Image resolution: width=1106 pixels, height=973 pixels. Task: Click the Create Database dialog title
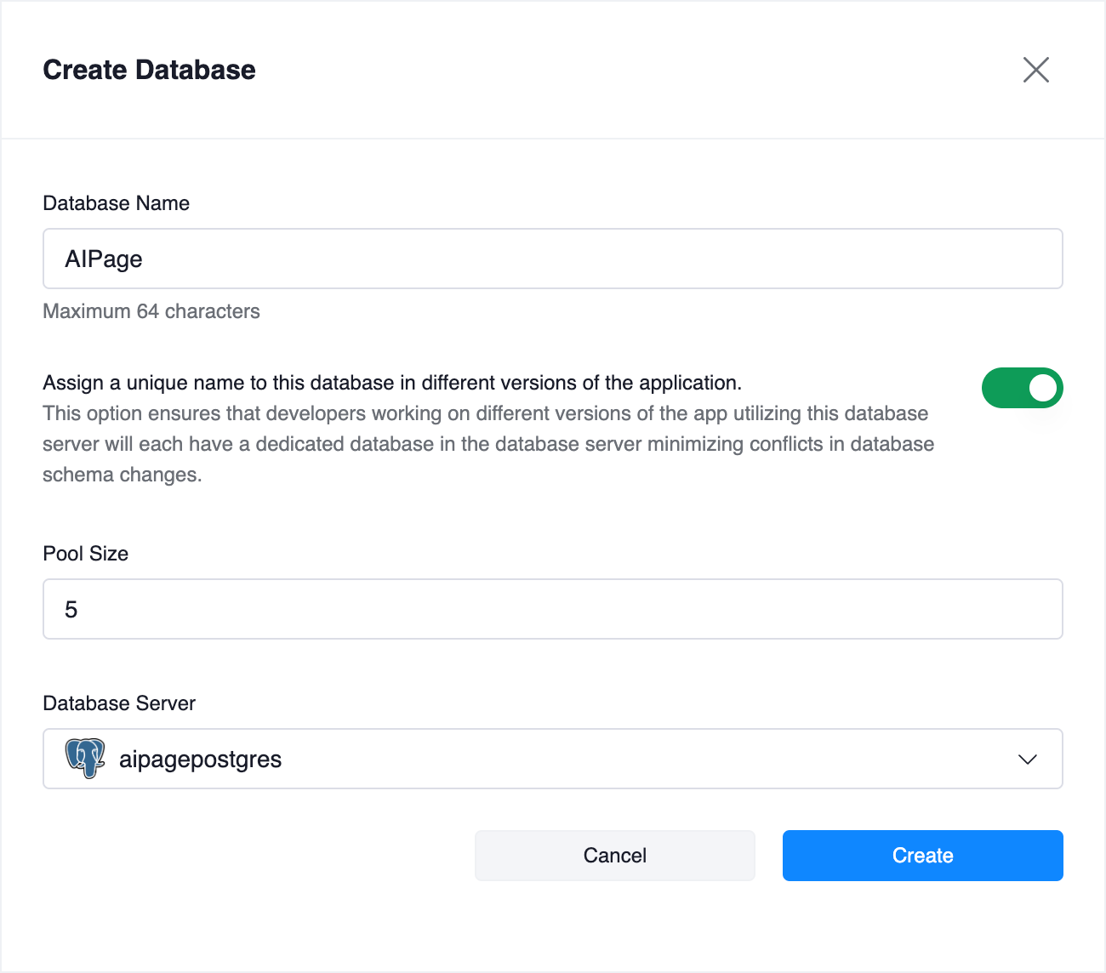pos(149,70)
